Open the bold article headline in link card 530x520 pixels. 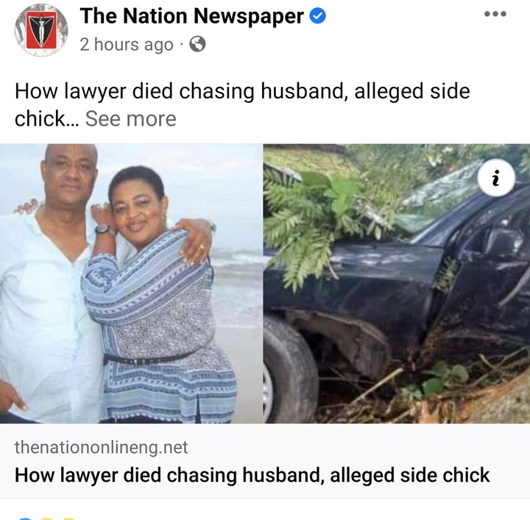[252, 475]
